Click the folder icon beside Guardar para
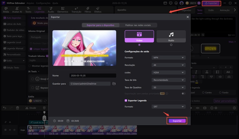Viewport: 239px width, 139px height. click(114, 84)
